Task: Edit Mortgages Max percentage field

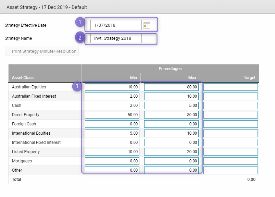Action: [x=171, y=161]
